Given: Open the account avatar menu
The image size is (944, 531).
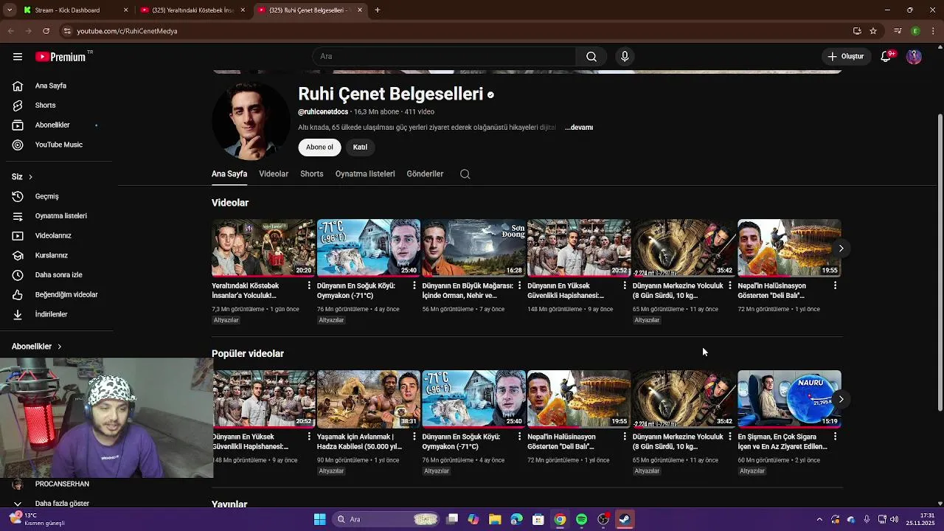Looking at the screenshot, I should coord(914,57).
